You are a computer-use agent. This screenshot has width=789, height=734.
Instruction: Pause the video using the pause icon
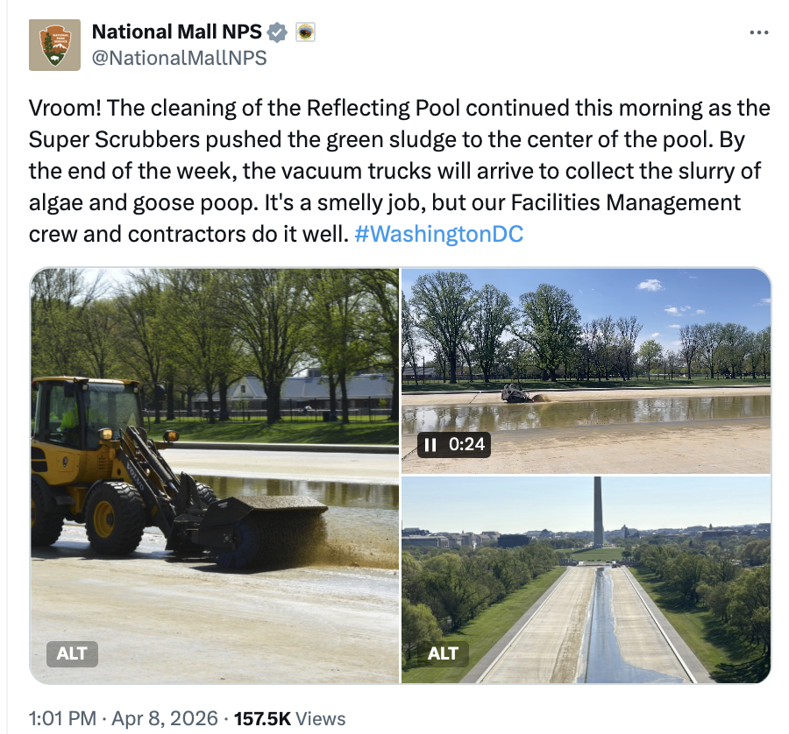click(x=430, y=444)
